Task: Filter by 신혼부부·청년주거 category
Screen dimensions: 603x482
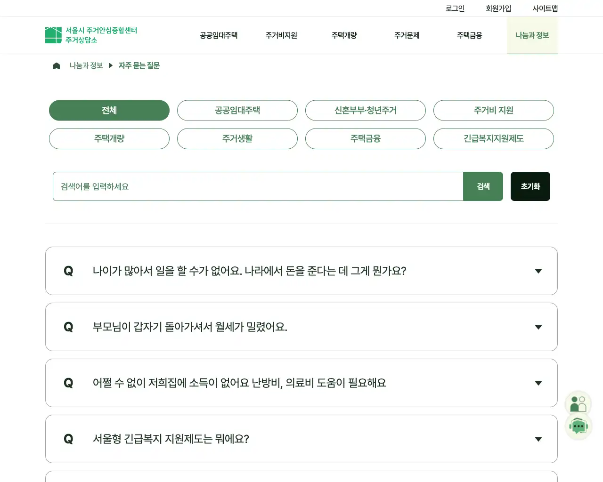Action: (x=366, y=111)
